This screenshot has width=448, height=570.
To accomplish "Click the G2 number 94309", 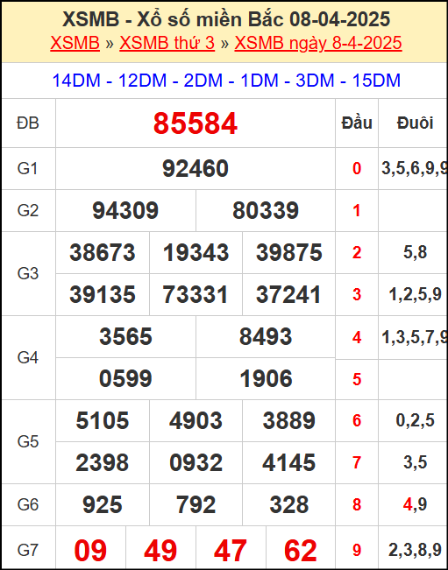I will 125,210.
